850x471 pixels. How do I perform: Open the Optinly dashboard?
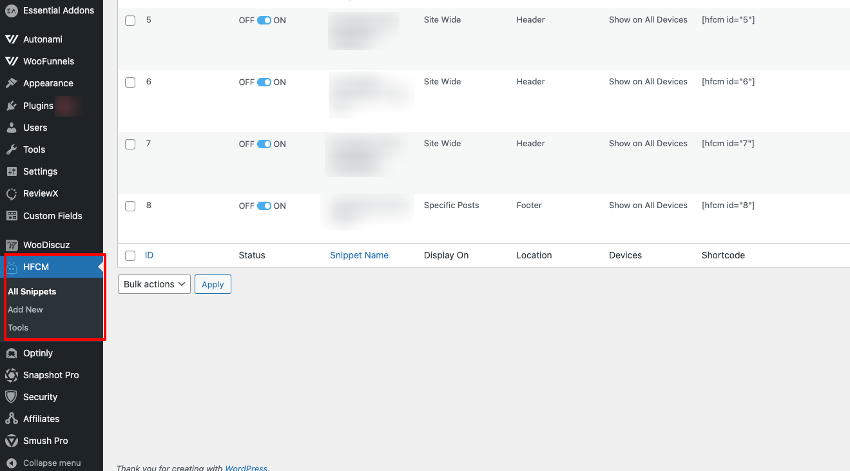[x=37, y=353]
